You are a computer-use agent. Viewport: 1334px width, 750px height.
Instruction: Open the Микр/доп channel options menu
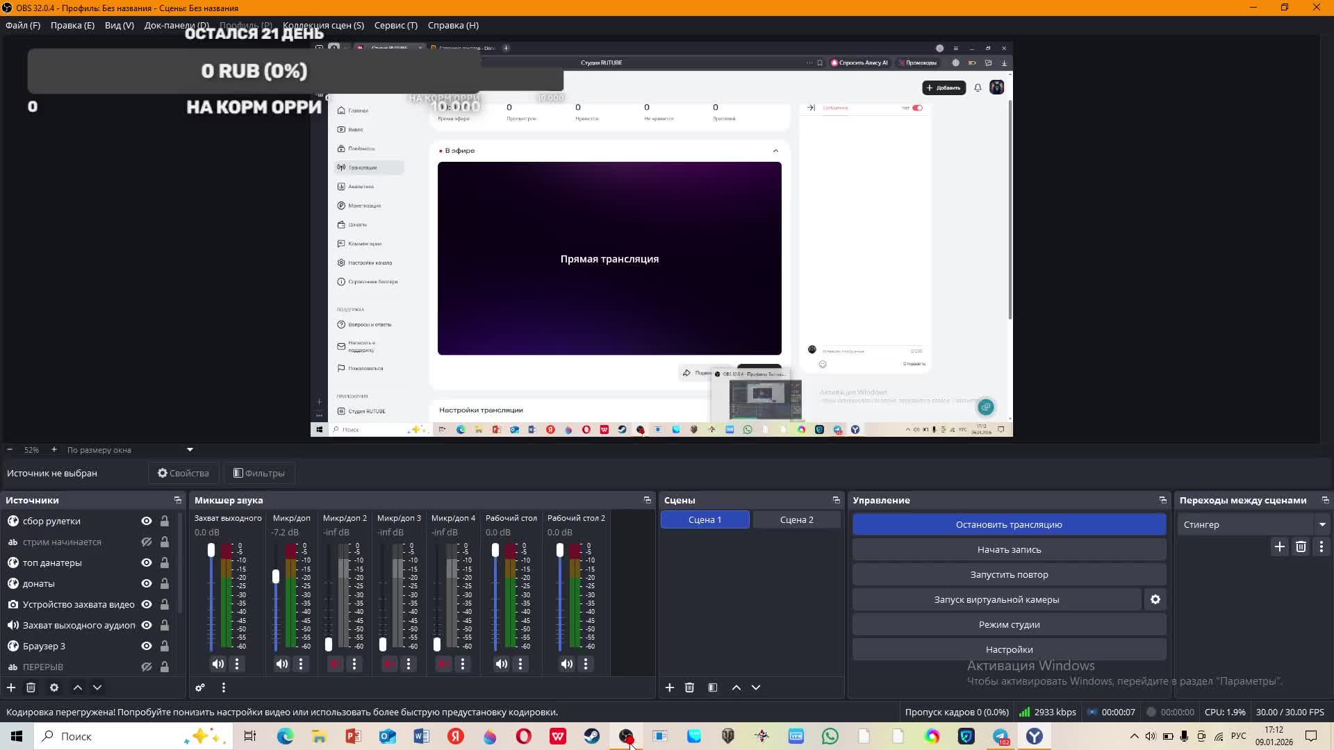coord(301,664)
